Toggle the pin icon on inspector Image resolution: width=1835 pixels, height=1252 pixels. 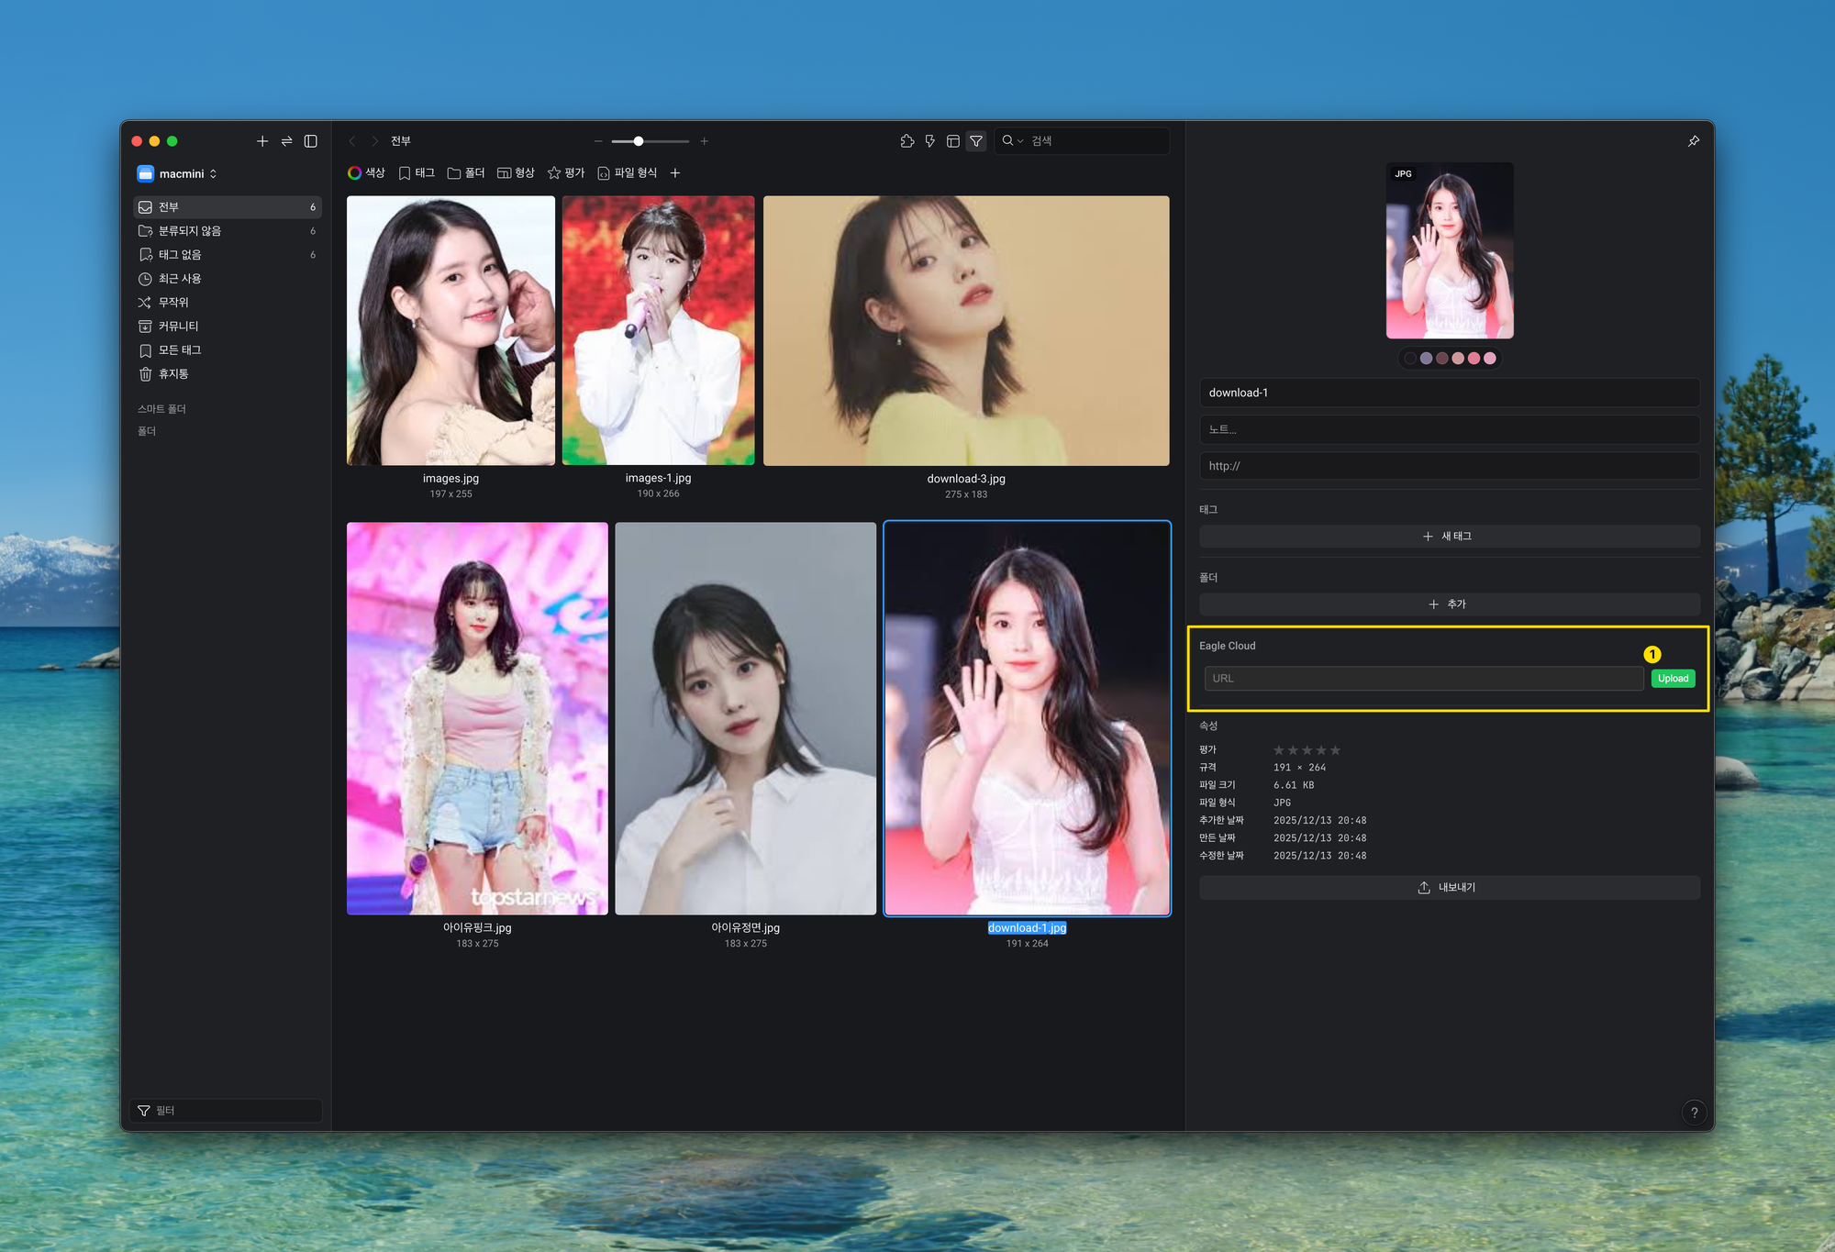(1693, 141)
